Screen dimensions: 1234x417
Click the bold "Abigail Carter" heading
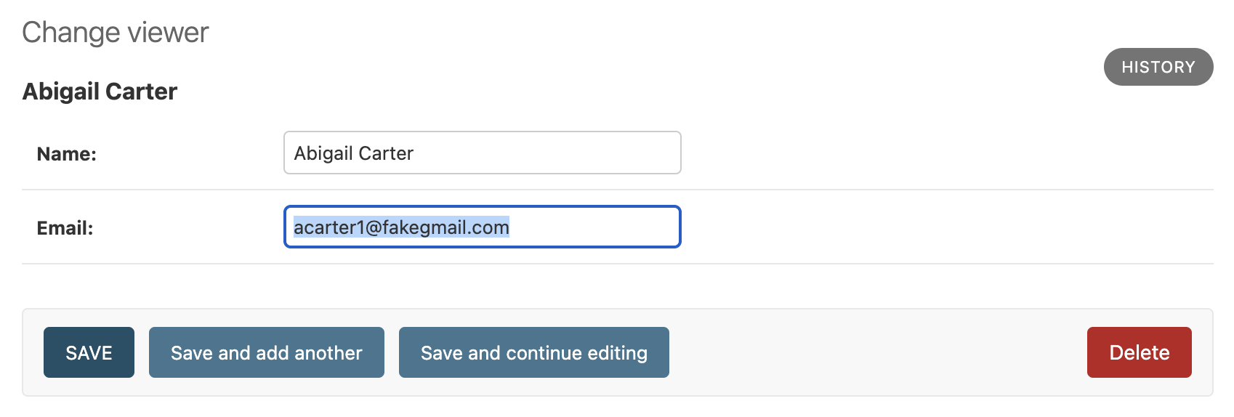pyautogui.click(x=100, y=92)
